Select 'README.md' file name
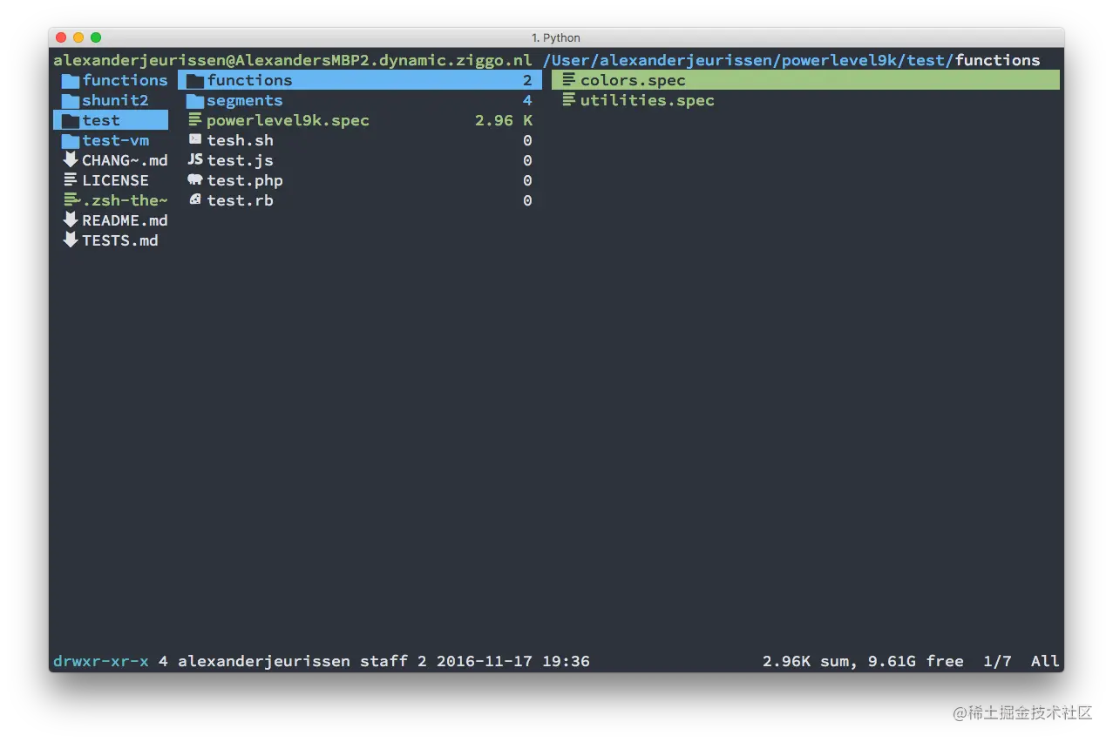 pos(125,220)
